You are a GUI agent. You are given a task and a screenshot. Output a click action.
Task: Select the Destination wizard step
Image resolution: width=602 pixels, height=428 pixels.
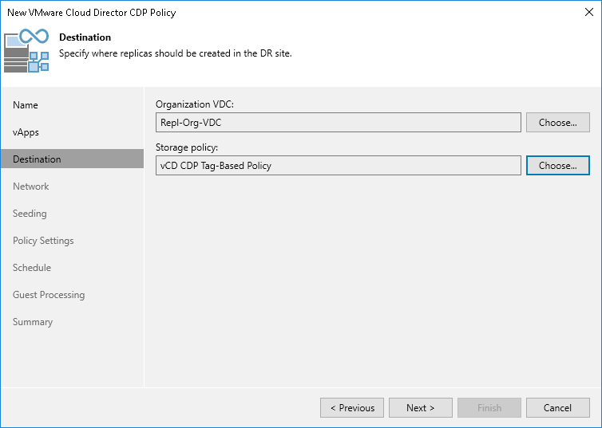(x=72, y=159)
